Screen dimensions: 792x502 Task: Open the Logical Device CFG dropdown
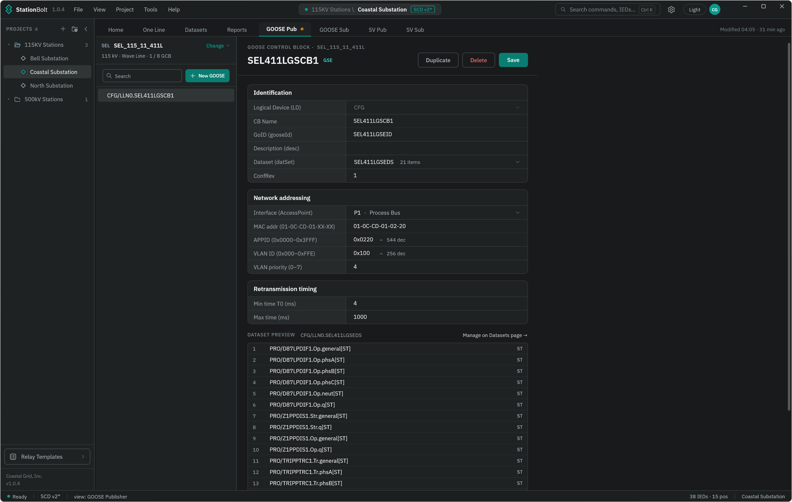(436, 108)
